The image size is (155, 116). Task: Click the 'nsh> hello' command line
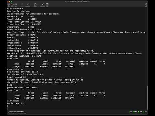(x=13, y=101)
